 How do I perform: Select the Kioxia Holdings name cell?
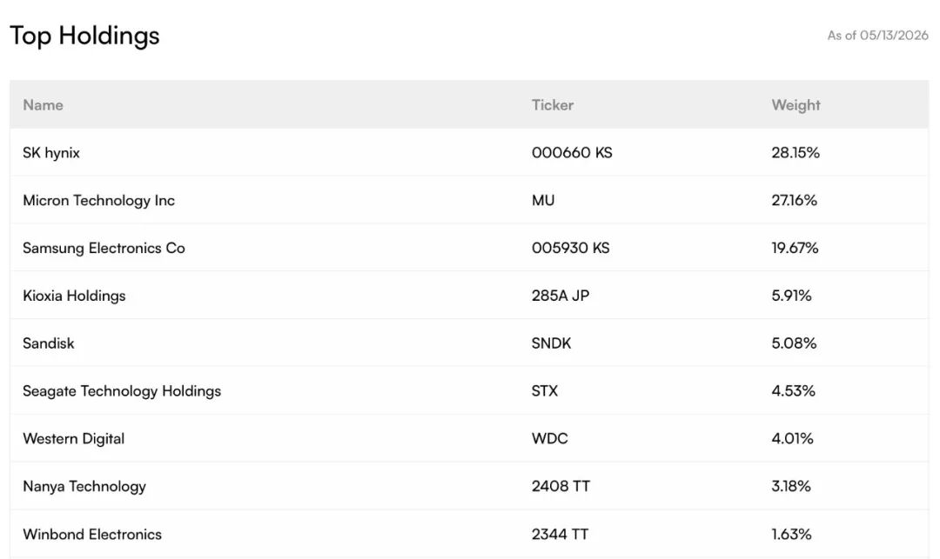point(74,296)
